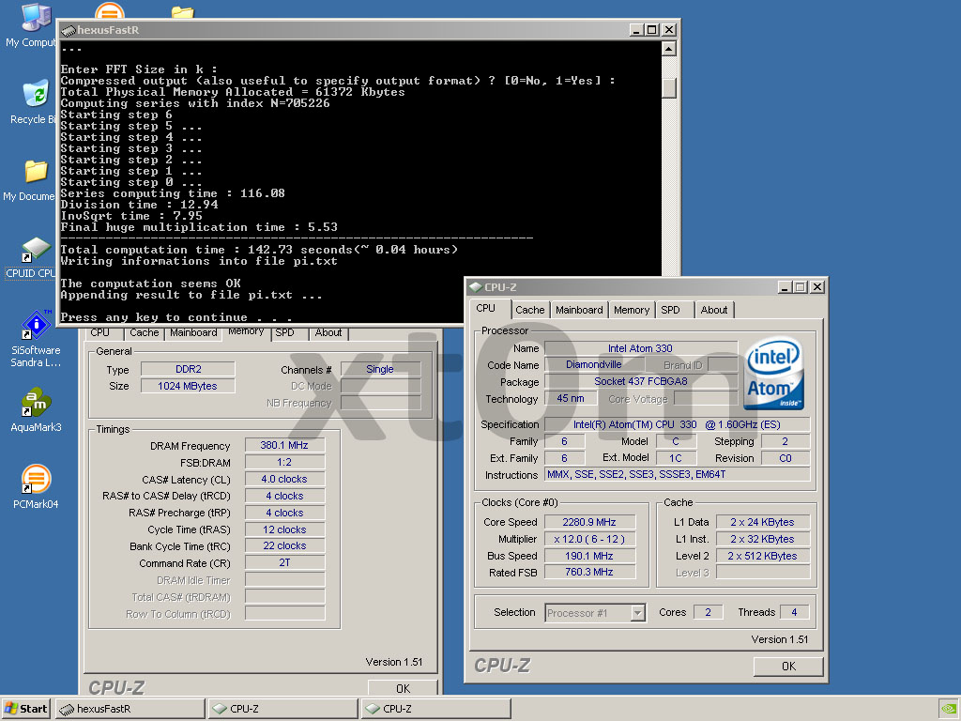
Task: Activate second CPU-Z taskbar button
Action: tap(435, 709)
